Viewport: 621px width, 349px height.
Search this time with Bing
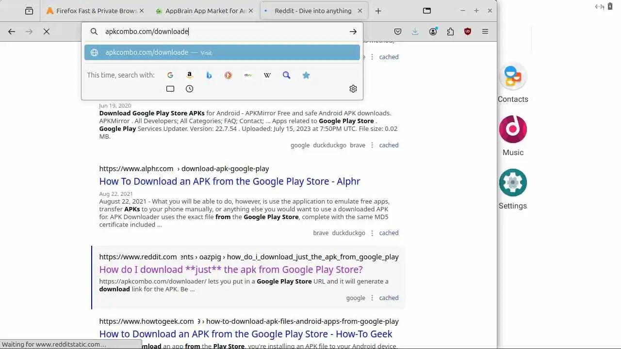tap(209, 75)
